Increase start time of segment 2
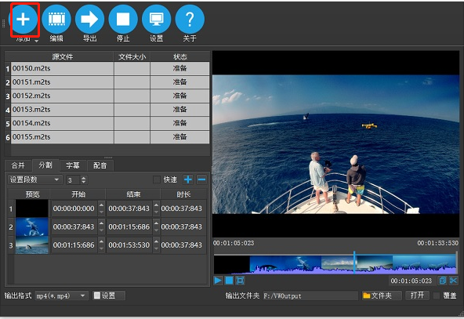Viewport: 464px width, 319px height. click(102, 223)
